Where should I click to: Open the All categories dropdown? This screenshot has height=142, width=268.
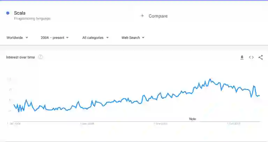(x=95, y=38)
